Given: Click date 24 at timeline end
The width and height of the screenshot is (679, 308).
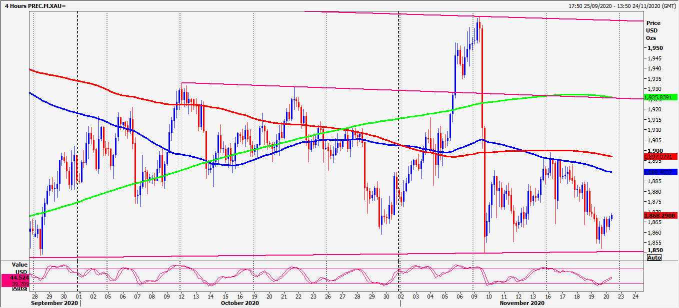Looking at the screenshot, I should [x=635, y=296].
